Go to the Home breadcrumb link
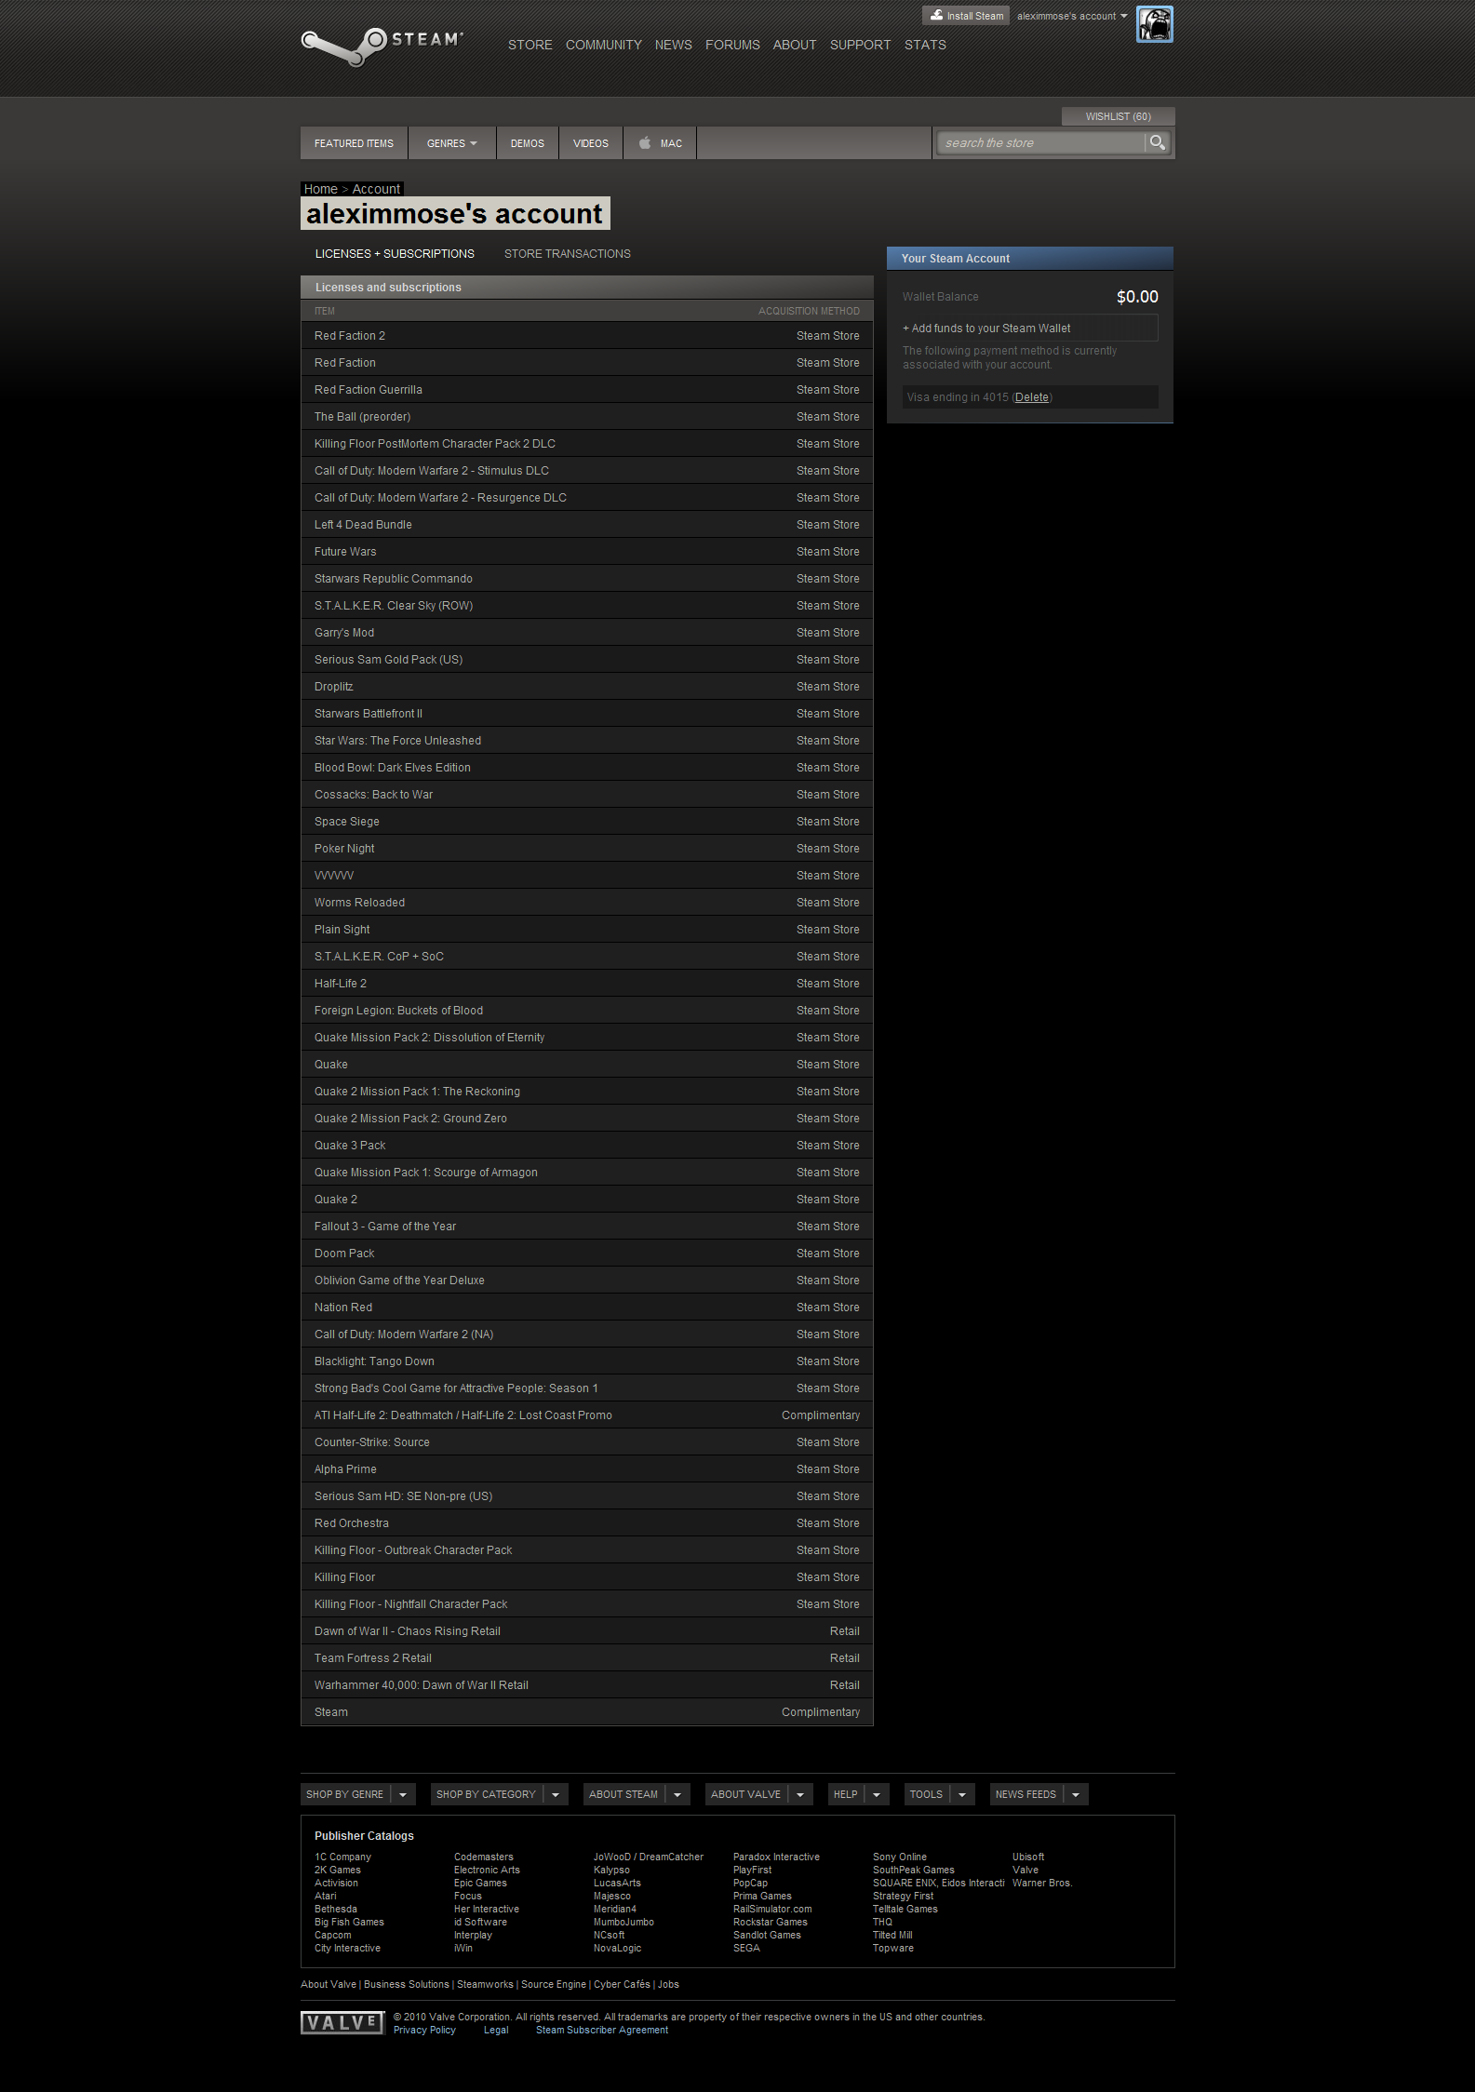Screen dimensions: 1475x2092 320,189
